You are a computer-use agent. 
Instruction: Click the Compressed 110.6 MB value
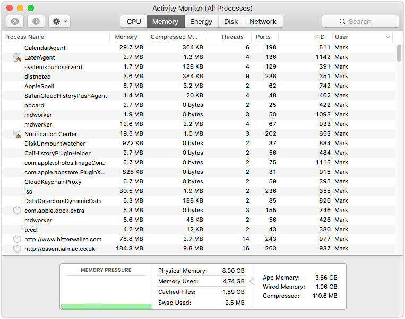(x=325, y=296)
